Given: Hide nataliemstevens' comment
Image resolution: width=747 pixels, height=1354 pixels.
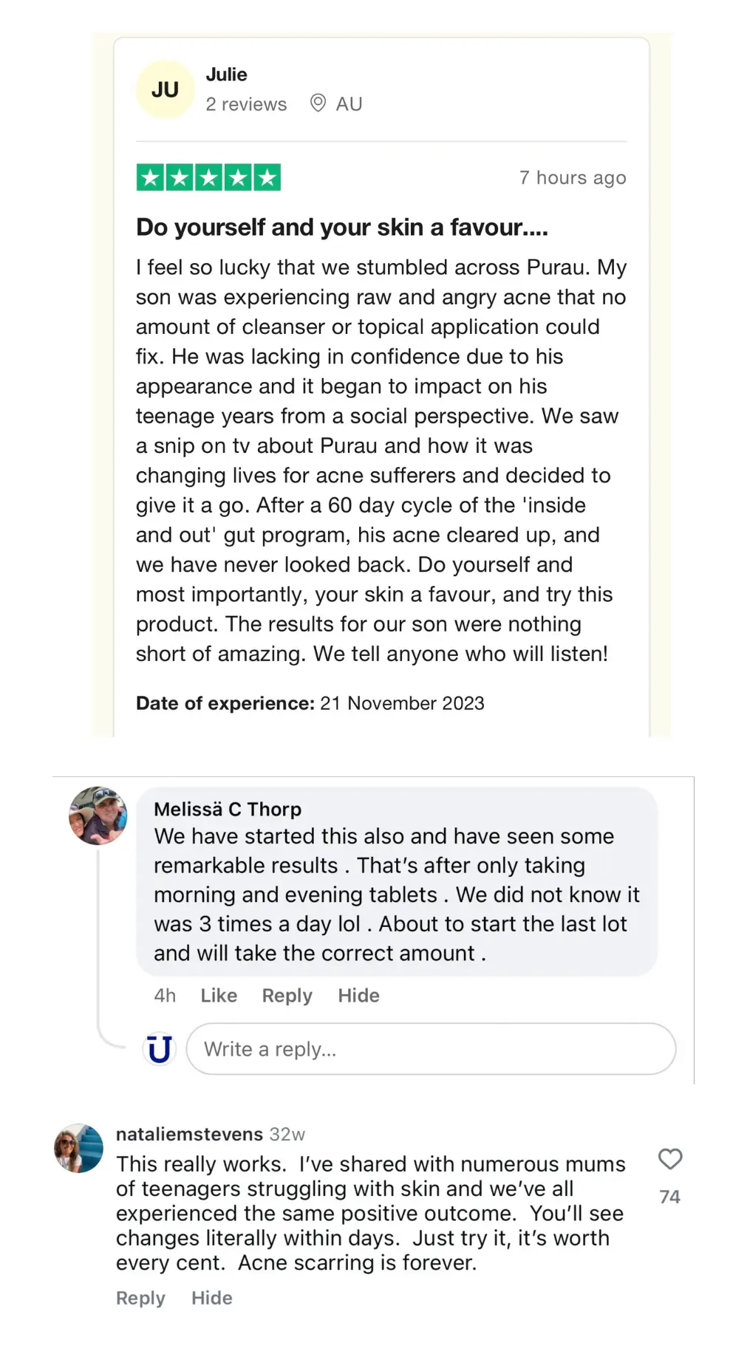Looking at the screenshot, I should tap(211, 1298).
